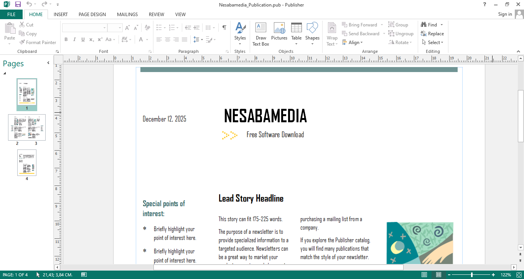The image size is (524, 279).
Task: Show paragraph marks with pilcrow icon
Action: pos(224,28)
